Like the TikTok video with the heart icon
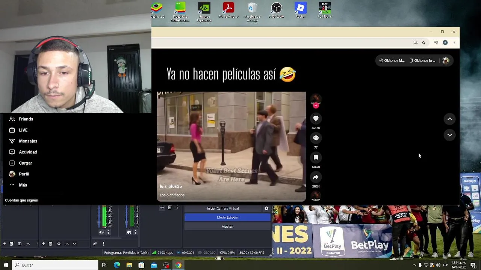The width and height of the screenshot is (481, 270). tap(316, 118)
